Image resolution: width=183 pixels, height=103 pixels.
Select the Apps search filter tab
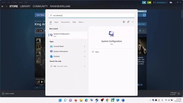point(56,22)
